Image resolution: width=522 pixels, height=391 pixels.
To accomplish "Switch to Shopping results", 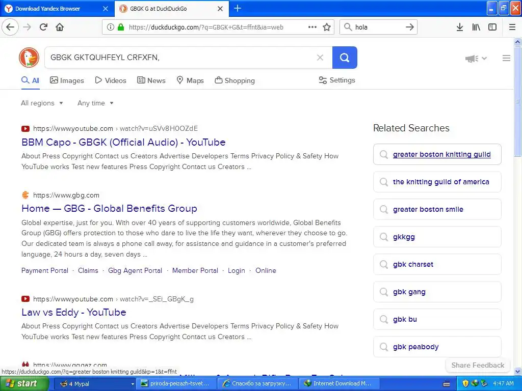I will pos(234,80).
